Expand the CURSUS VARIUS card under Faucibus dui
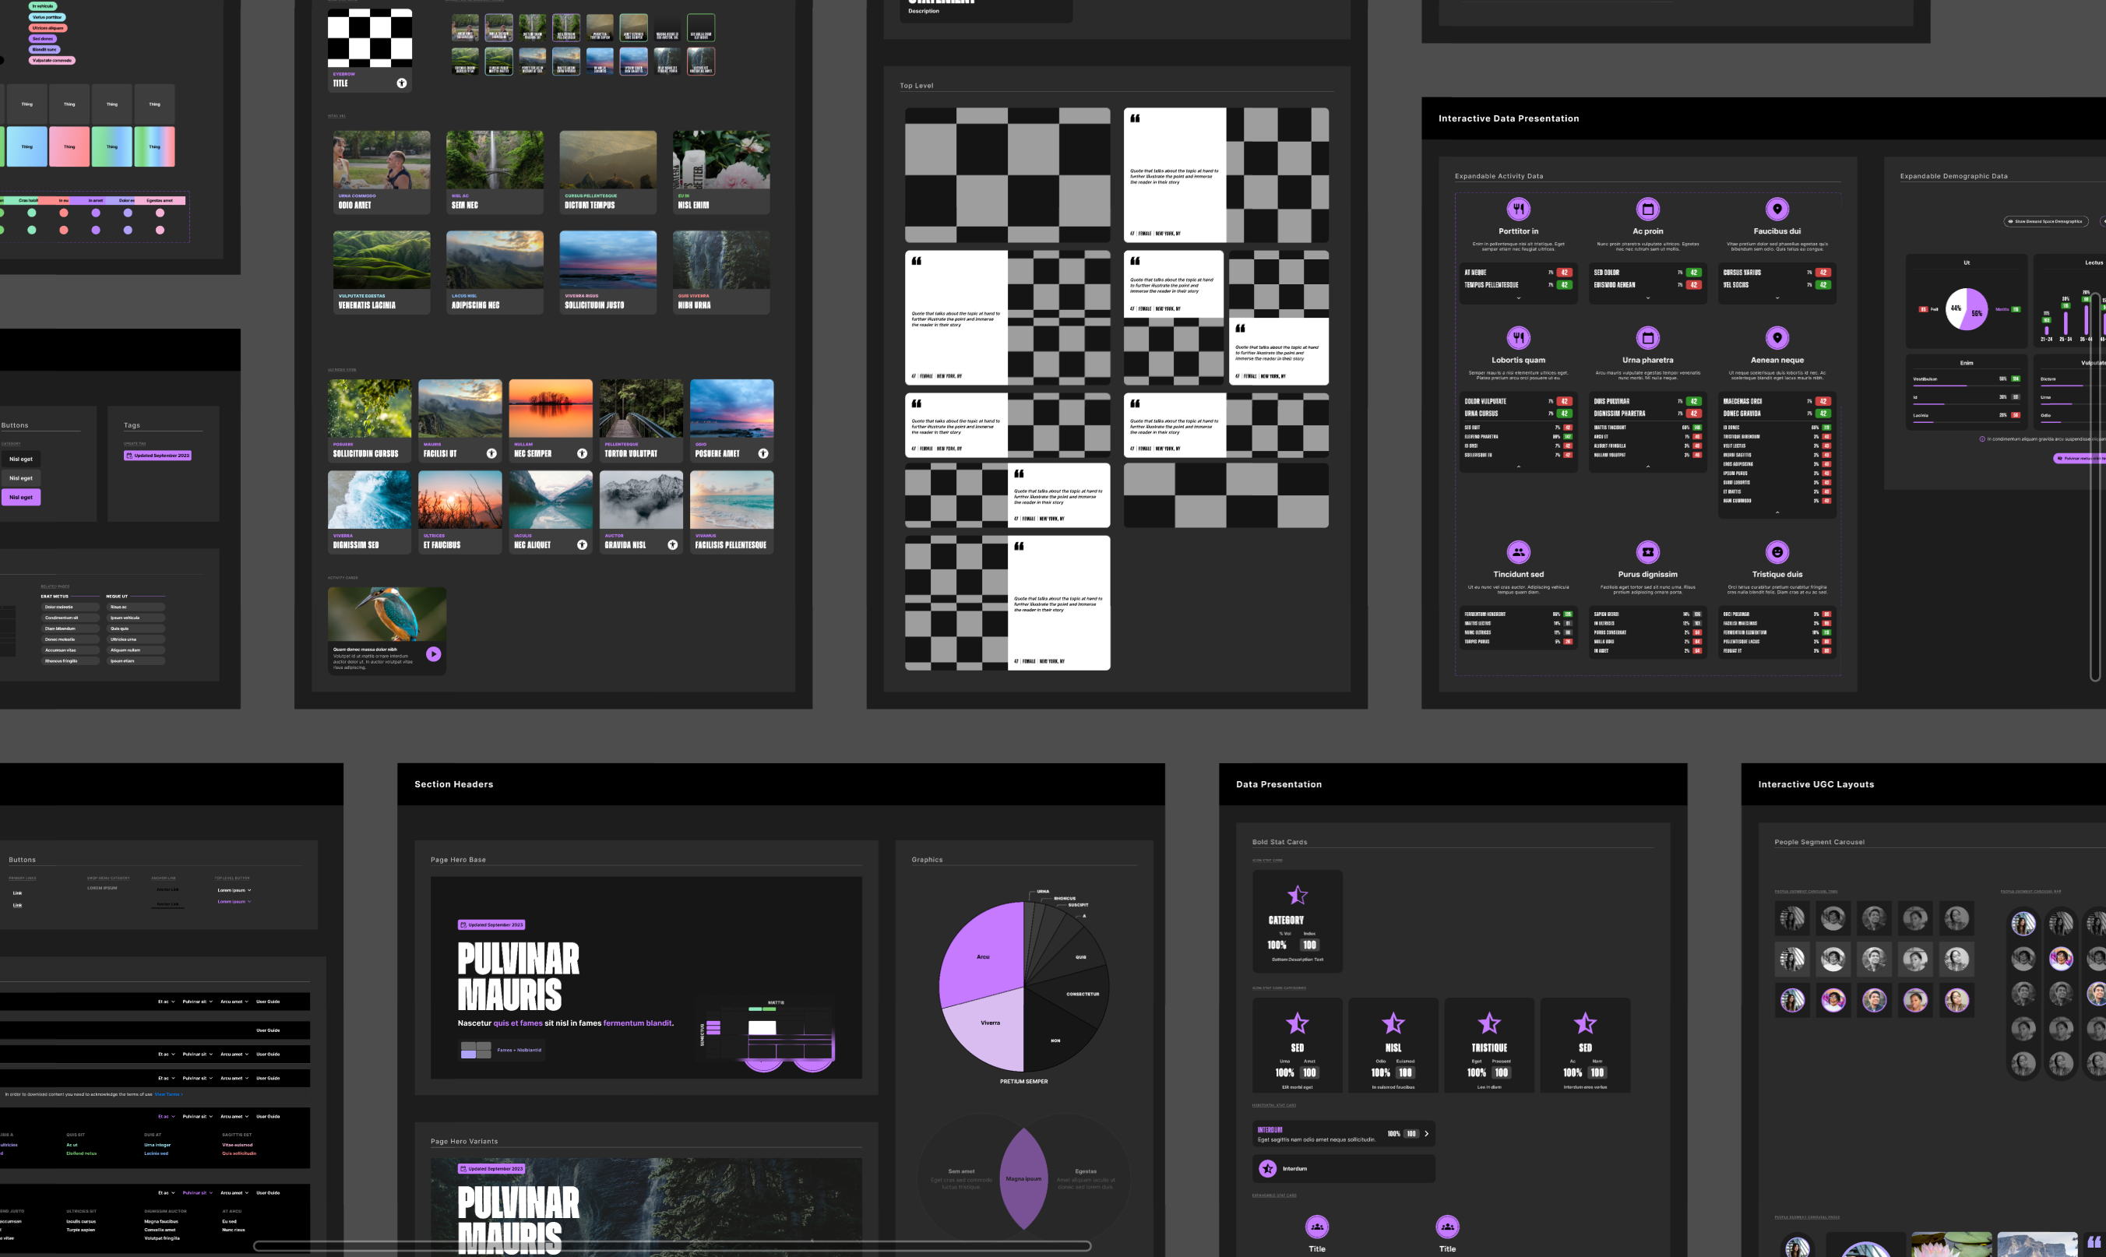Image resolution: width=2106 pixels, height=1257 pixels. 1777,298
